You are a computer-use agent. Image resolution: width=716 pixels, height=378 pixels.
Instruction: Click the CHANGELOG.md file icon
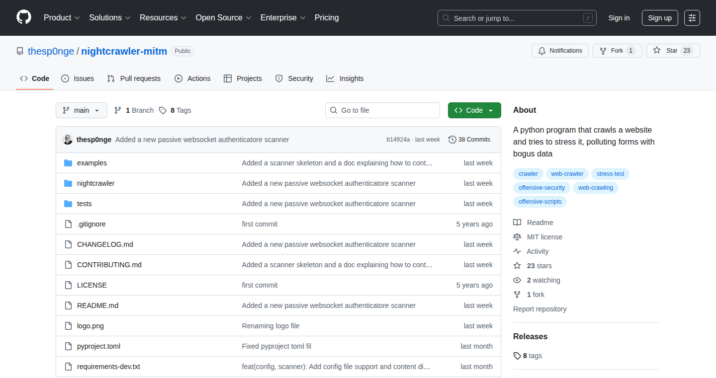68,244
